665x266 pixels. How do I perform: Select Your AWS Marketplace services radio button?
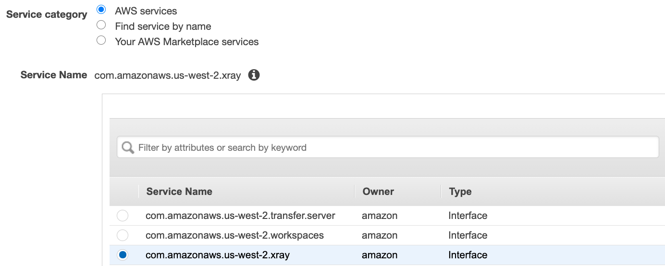pyautogui.click(x=101, y=40)
